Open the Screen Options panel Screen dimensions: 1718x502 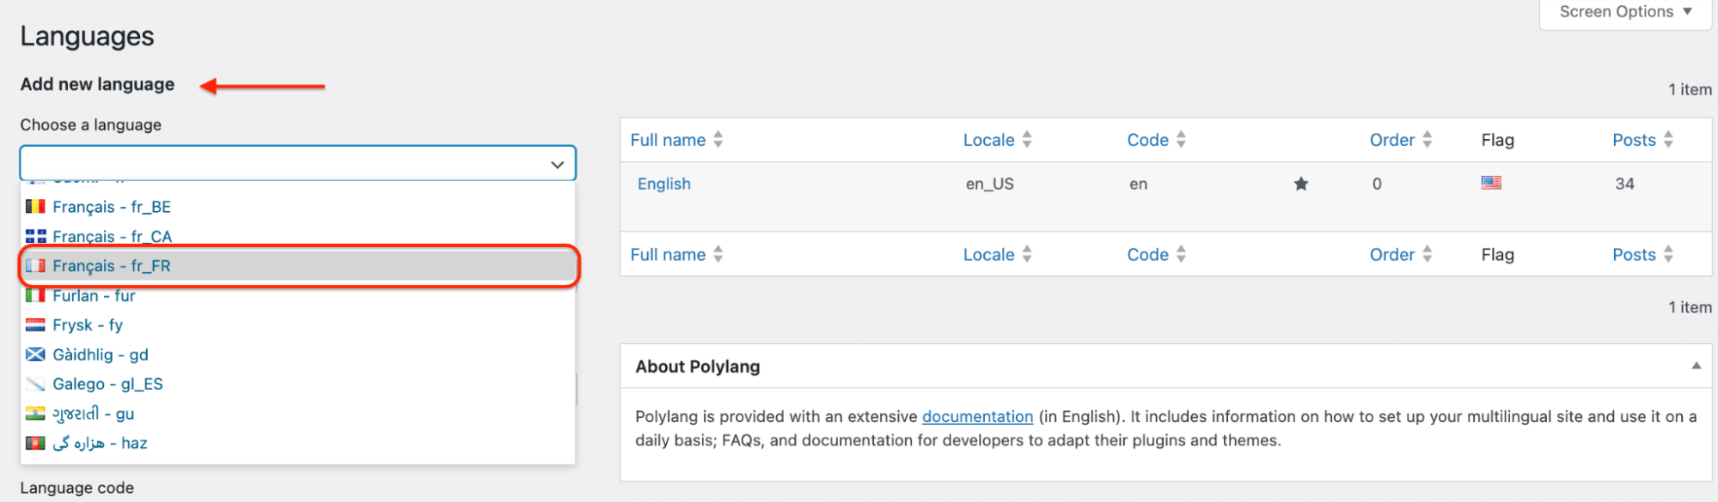click(x=1625, y=12)
